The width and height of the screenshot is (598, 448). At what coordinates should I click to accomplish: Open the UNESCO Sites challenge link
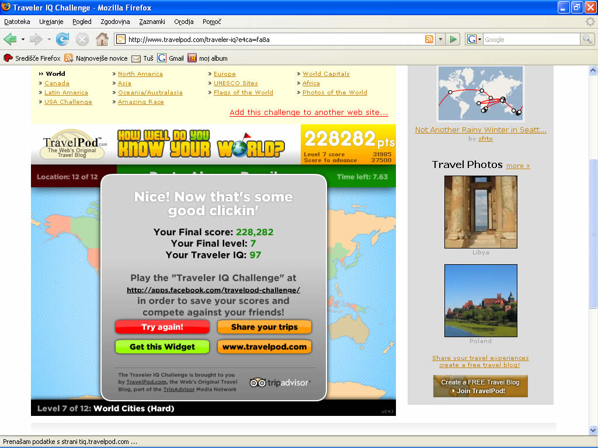click(x=236, y=83)
